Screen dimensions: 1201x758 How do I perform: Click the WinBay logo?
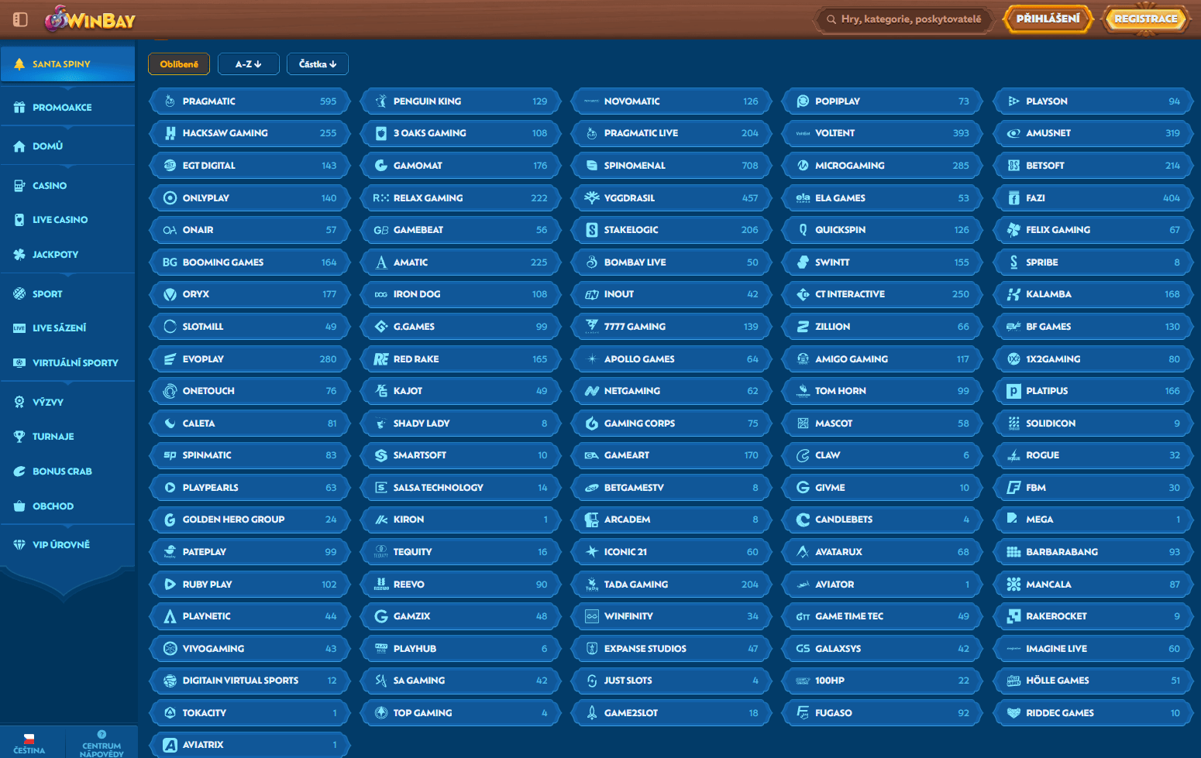pyautogui.click(x=91, y=19)
